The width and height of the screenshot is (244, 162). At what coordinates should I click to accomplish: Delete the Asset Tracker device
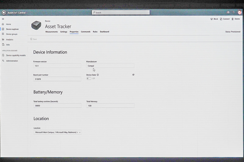235,19
